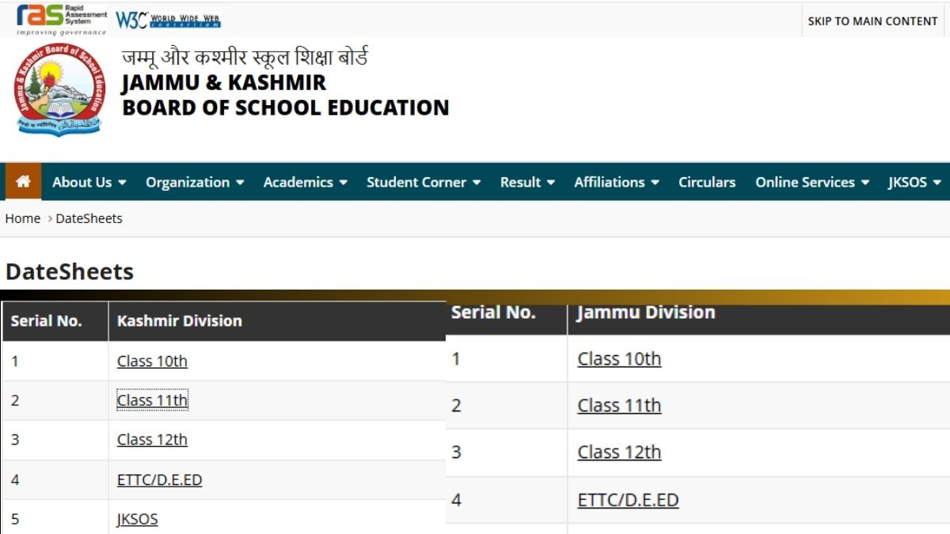Viewport: 950px width, 534px height.
Task: Open Kashmir Division Class 11th datesheet
Action: (152, 400)
